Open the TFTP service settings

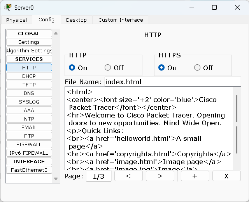[x=29, y=85]
